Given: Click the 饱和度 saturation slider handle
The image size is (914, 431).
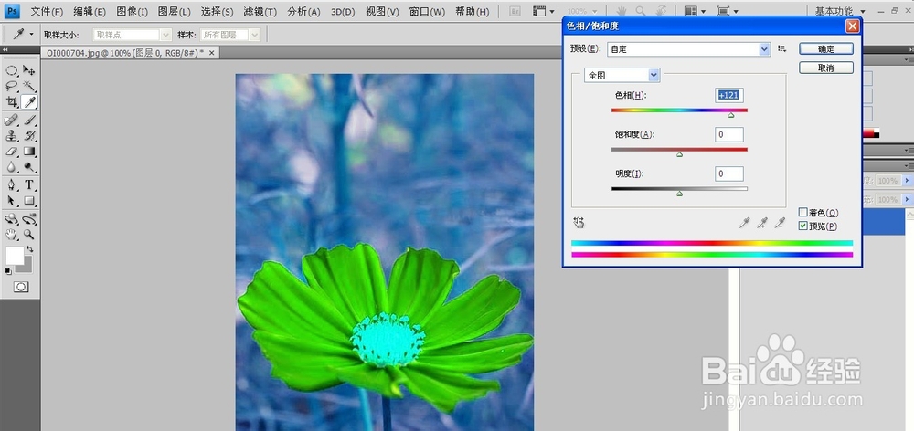Looking at the screenshot, I should click(679, 154).
